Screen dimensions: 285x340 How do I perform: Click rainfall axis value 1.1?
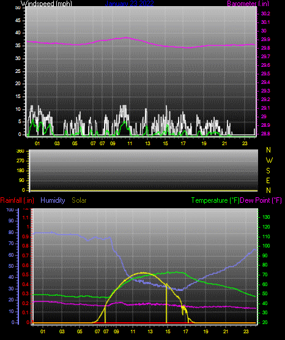pyautogui.click(x=26, y=217)
